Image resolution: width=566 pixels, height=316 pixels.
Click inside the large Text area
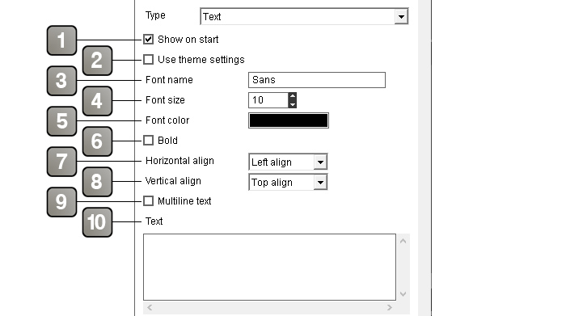(269, 267)
